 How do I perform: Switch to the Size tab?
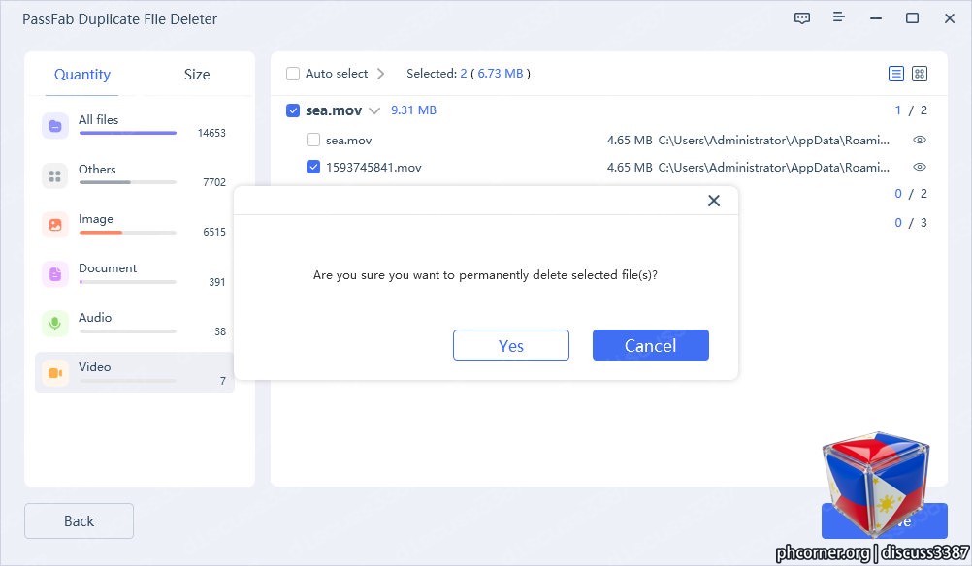197,75
